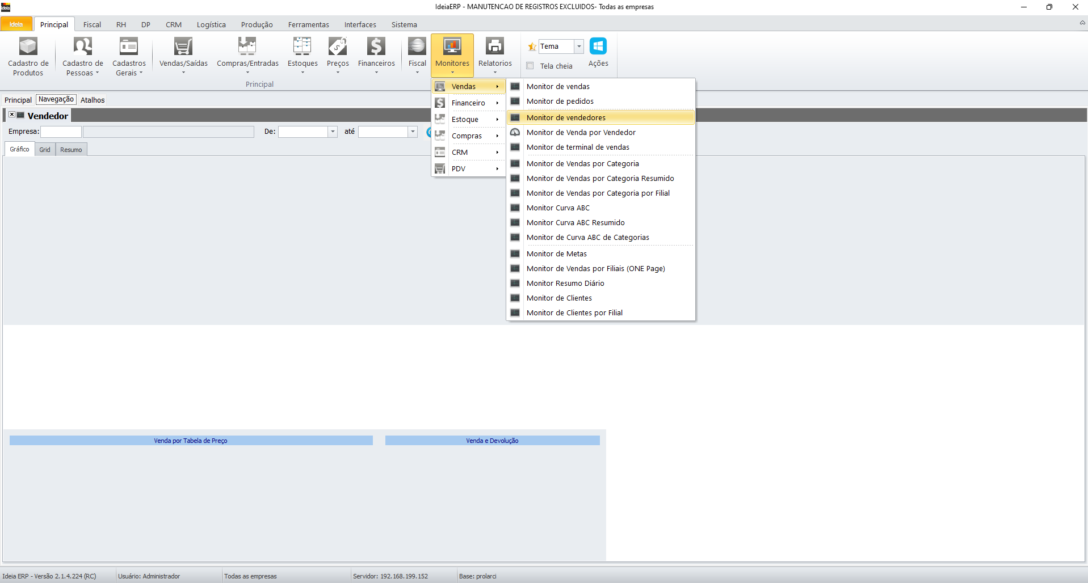
Task: Click the Preços tag icon
Action: coord(338,47)
